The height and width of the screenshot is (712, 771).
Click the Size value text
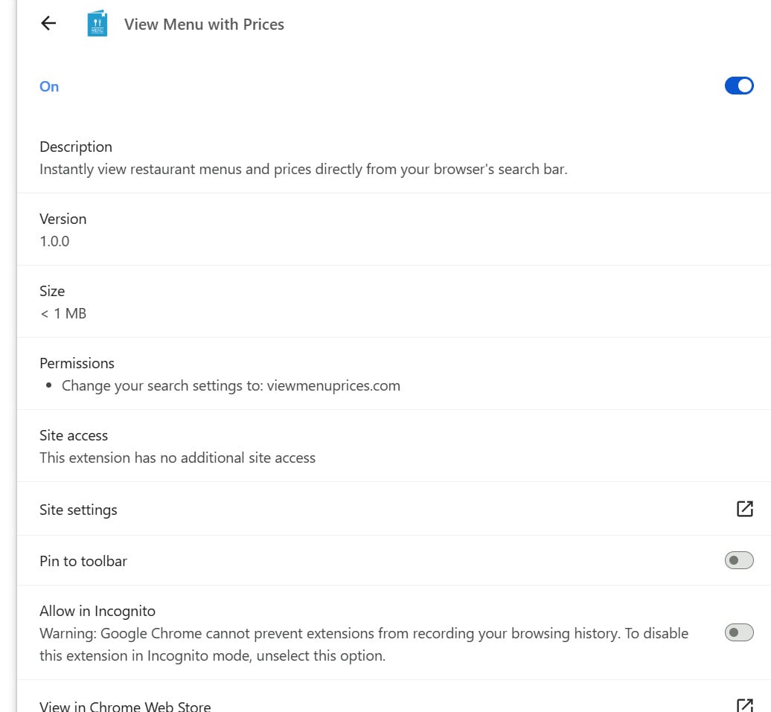tap(63, 313)
